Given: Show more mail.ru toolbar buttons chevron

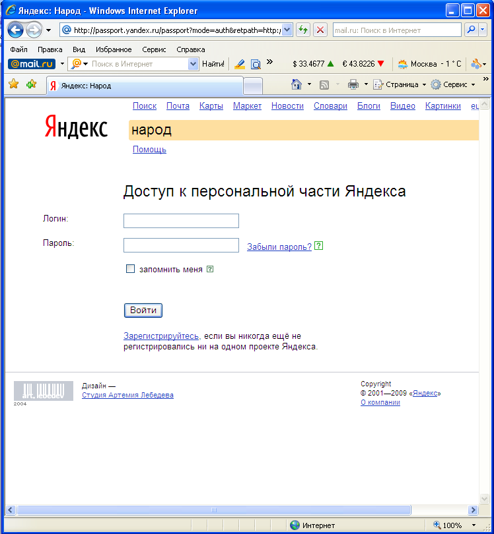Looking at the screenshot, I should click(x=269, y=62).
